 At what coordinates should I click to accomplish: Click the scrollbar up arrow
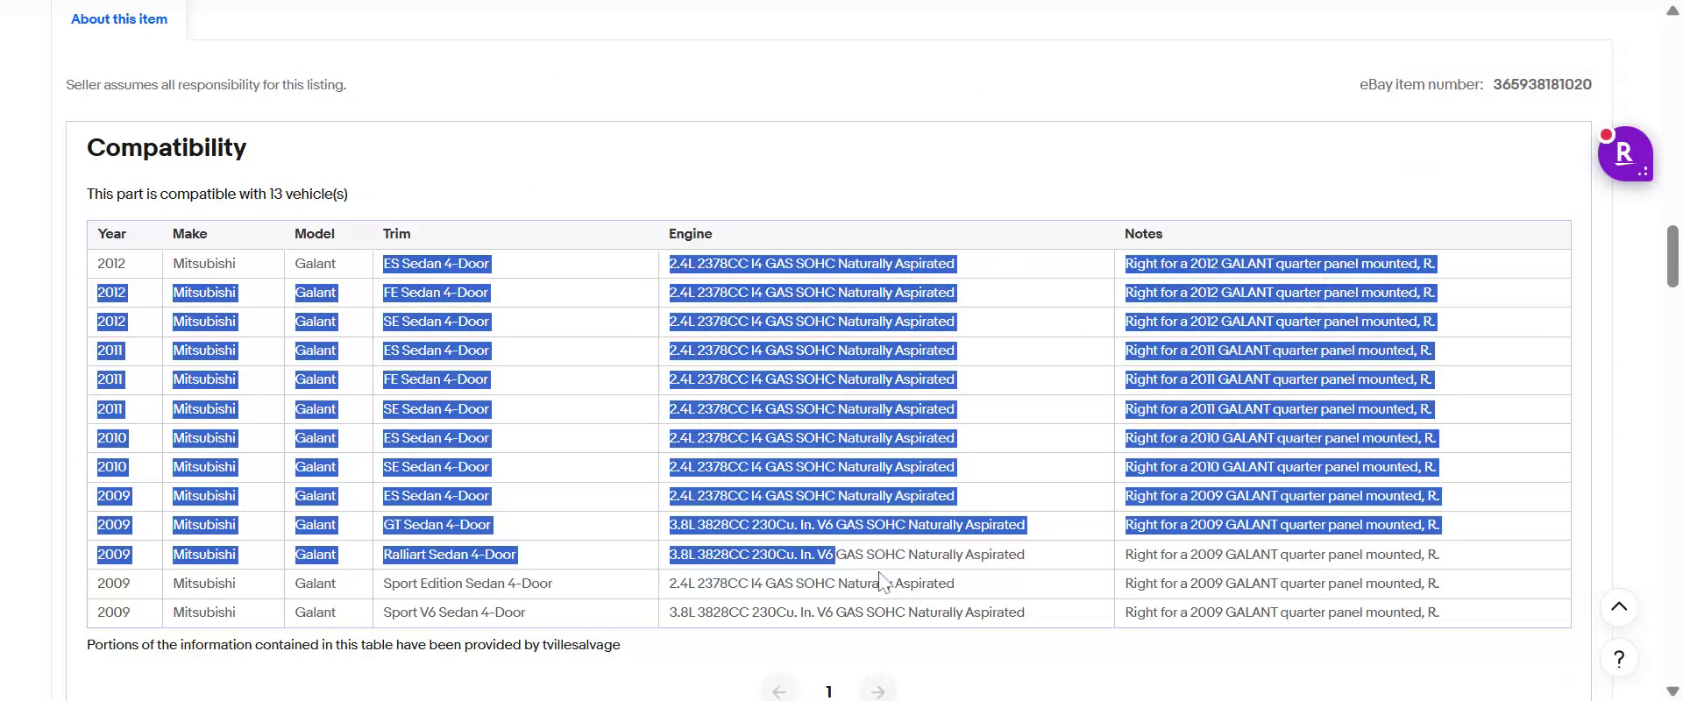pos(1672,11)
